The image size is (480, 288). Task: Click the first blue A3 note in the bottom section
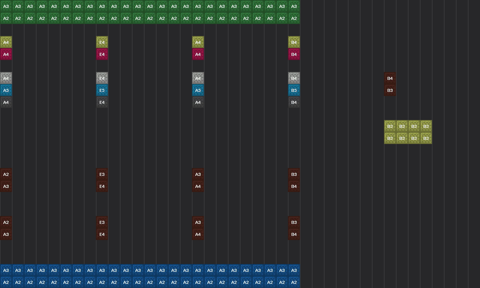click(6, 270)
